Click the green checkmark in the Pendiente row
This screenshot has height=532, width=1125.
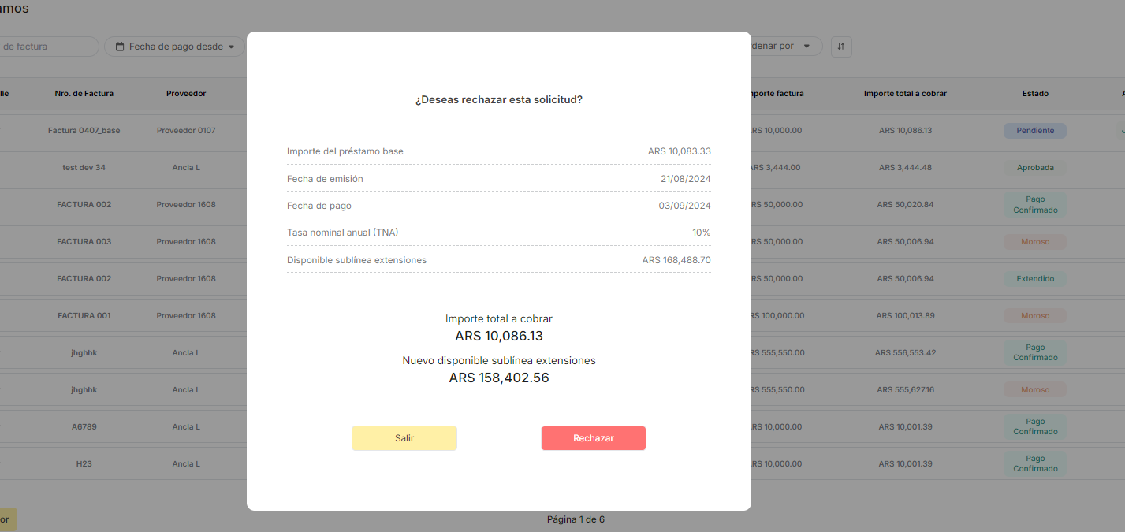pos(1121,131)
